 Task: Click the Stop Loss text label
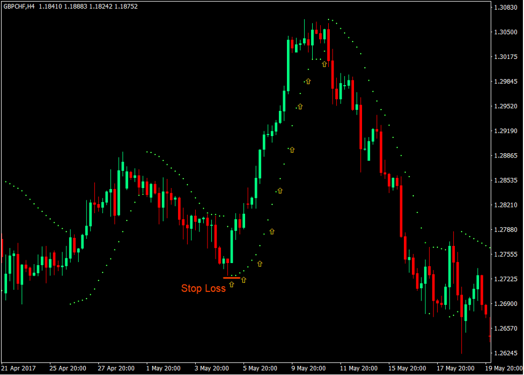(x=204, y=289)
